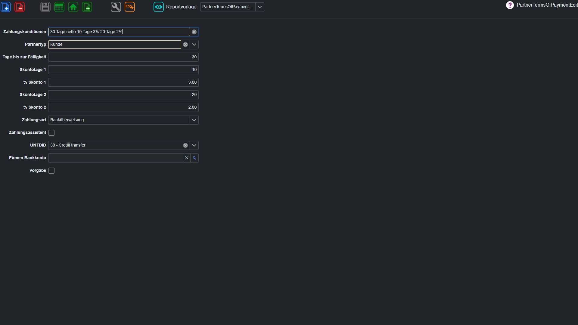Click the Vorgabe label
This screenshot has width=578, height=325.
coord(38,171)
